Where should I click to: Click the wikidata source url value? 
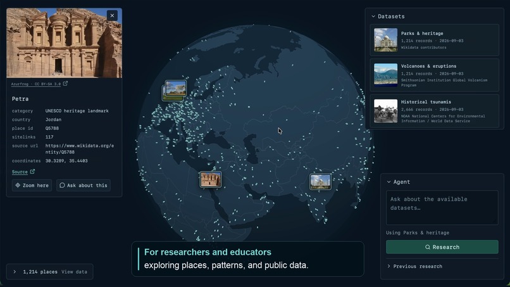coord(79,149)
